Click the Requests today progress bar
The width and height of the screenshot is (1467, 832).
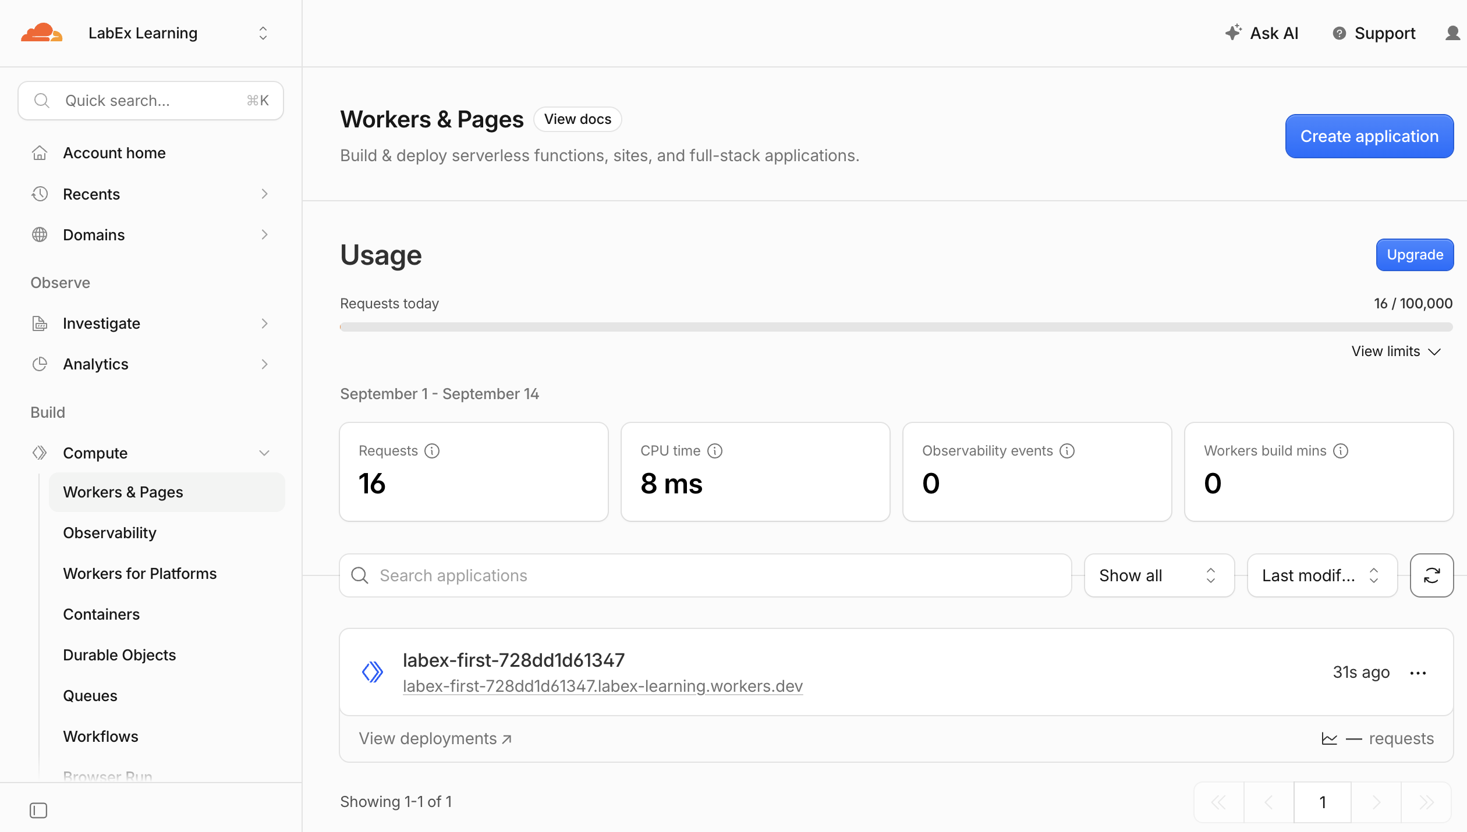(x=897, y=327)
